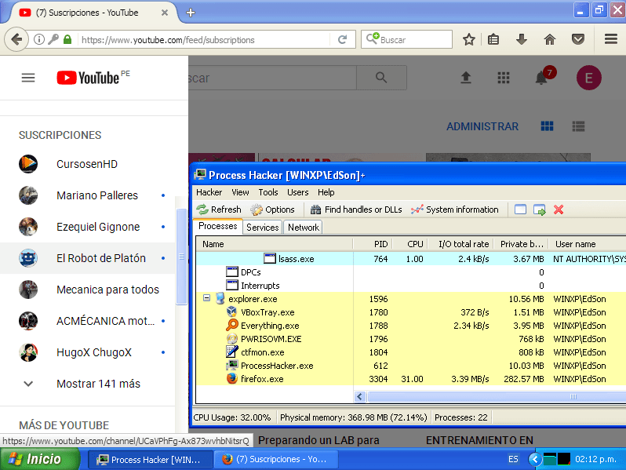This screenshot has height=470, width=626.
Task: Go to the Firefox home page icon
Action: (x=550, y=39)
